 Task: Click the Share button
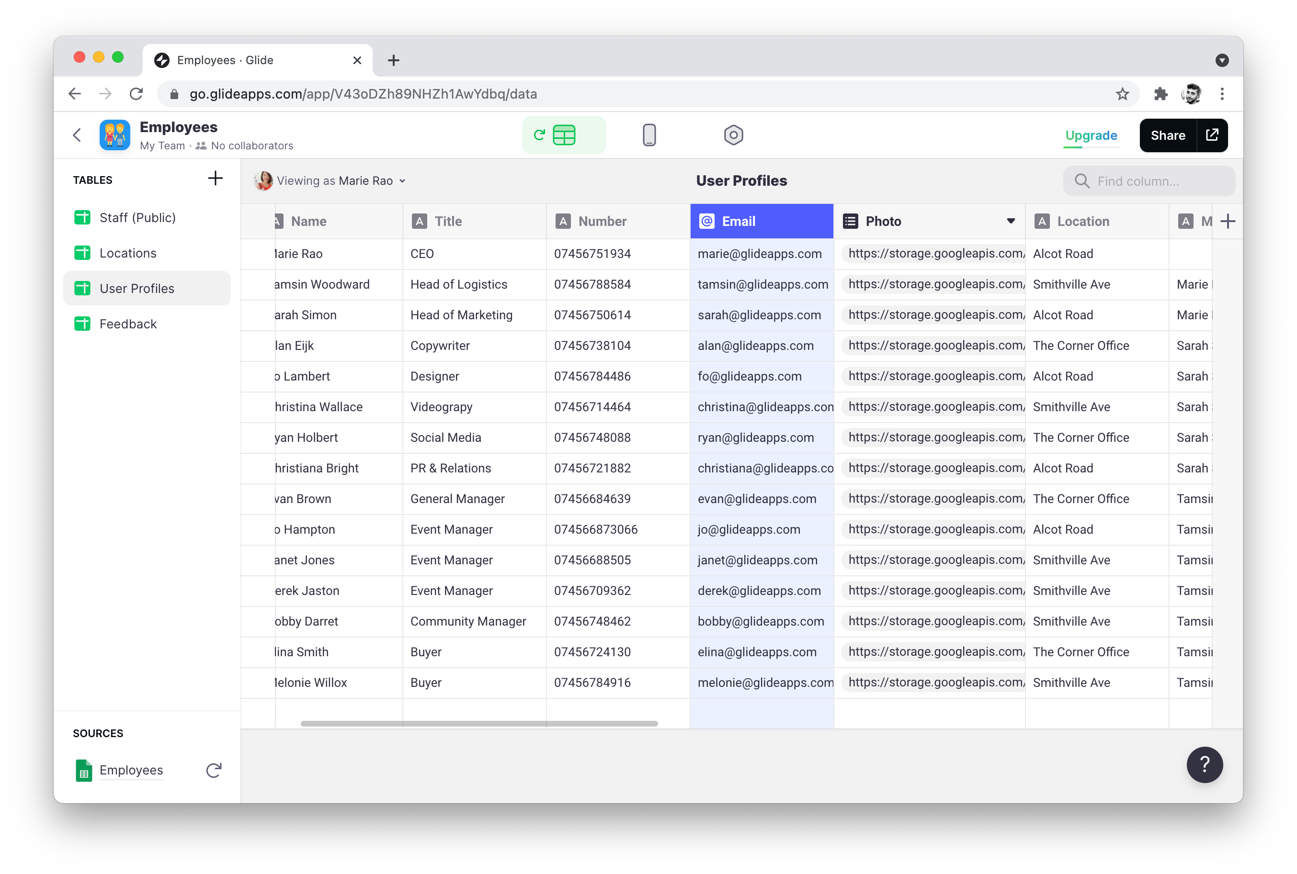(x=1168, y=135)
